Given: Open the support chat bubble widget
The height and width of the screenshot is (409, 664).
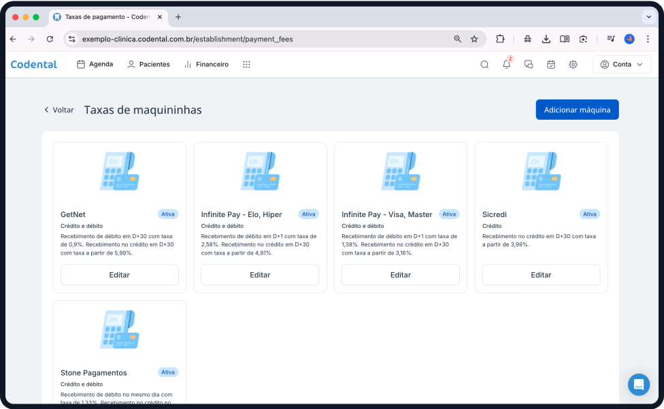Looking at the screenshot, I should tap(638, 385).
